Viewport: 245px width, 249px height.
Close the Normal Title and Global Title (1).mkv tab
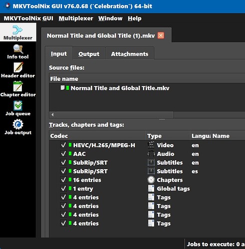click(x=161, y=35)
